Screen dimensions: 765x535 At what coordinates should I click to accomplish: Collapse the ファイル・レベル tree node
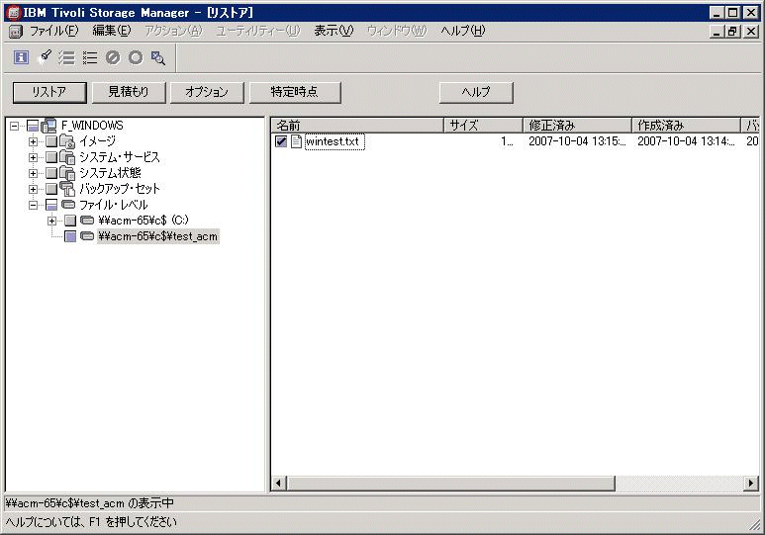click(34, 205)
